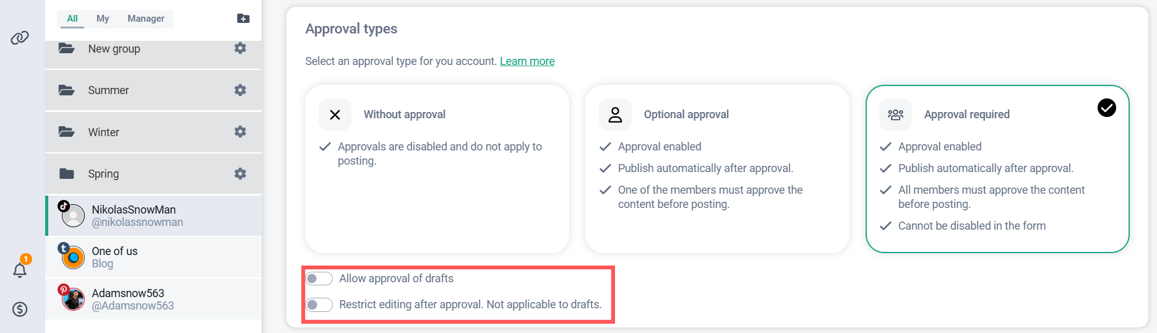Image resolution: width=1157 pixels, height=333 pixels.
Task: Expand the Winter folder group
Action: tap(103, 132)
